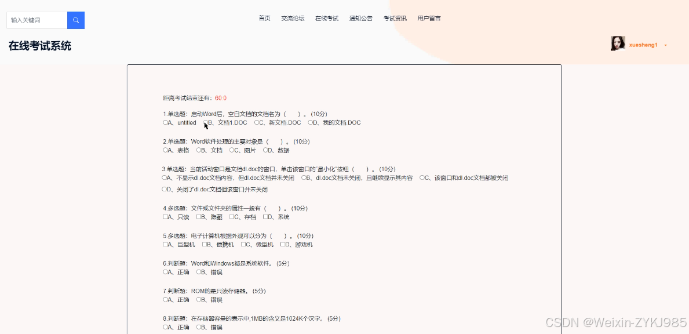The width and height of the screenshot is (689, 334).
Task: Select 正确 for question 8 1MB
Action: [x=165, y=328]
